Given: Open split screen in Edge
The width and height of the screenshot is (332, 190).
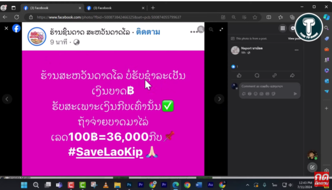Looking at the screenshot, I should [x=269, y=17].
